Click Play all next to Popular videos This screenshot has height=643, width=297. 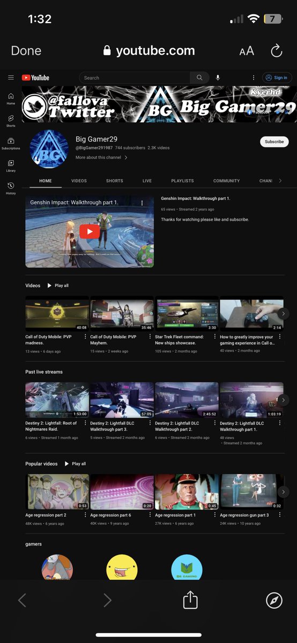click(x=75, y=463)
